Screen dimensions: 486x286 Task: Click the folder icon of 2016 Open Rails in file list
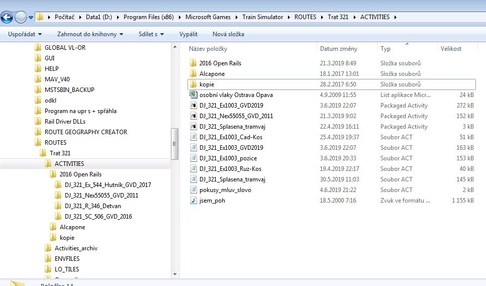(x=193, y=63)
